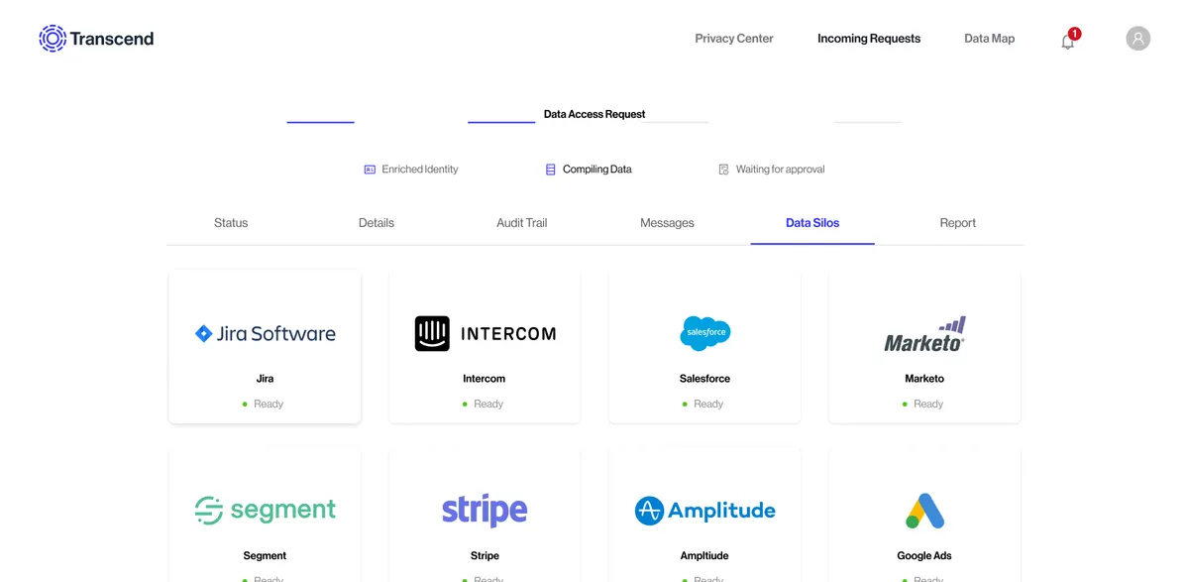Click Ready status under Jira
Image resolution: width=1189 pixels, height=582 pixels.
point(263,404)
